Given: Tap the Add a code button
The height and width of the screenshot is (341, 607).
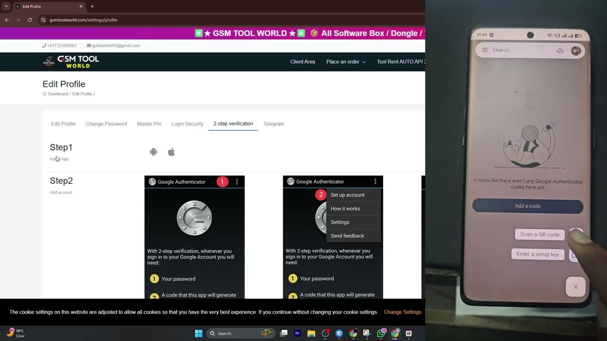Looking at the screenshot, I should point(528,206).
